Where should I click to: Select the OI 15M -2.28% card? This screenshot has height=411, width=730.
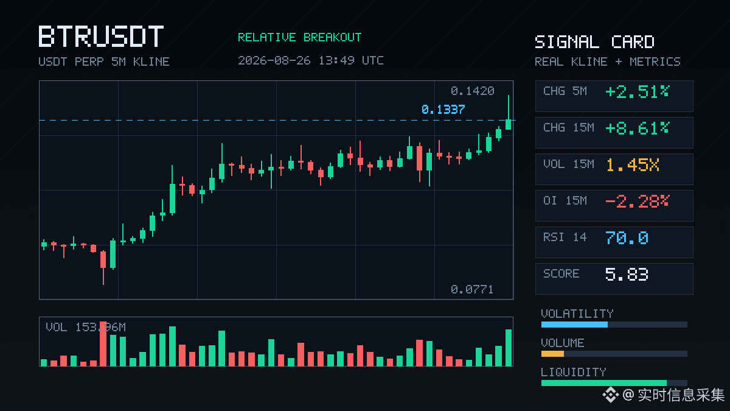[x=614, y=206]
